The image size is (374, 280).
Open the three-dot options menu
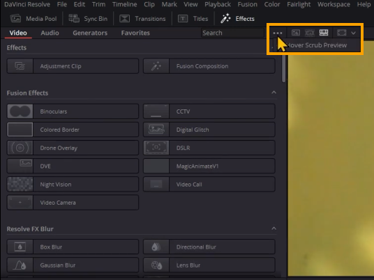278,33
